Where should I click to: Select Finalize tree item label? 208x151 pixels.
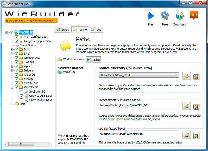(x=29, y=79)
